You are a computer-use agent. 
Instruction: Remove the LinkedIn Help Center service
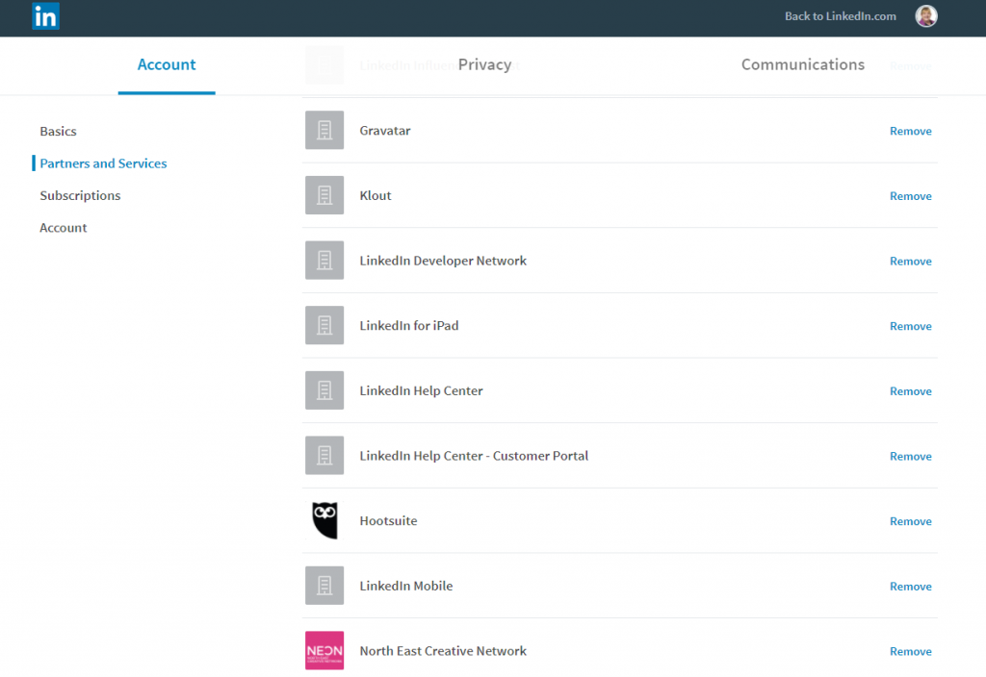[911, 391]
